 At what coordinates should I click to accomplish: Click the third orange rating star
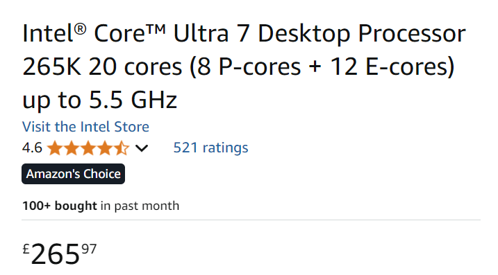click(x=88, y=148)
